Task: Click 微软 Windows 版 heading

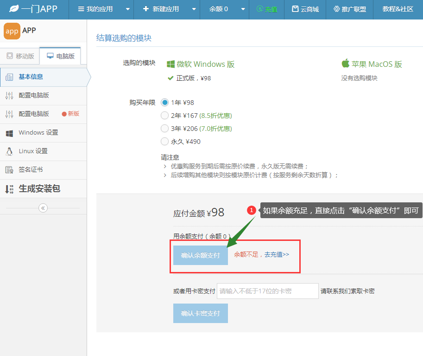Action: point(206,65)
